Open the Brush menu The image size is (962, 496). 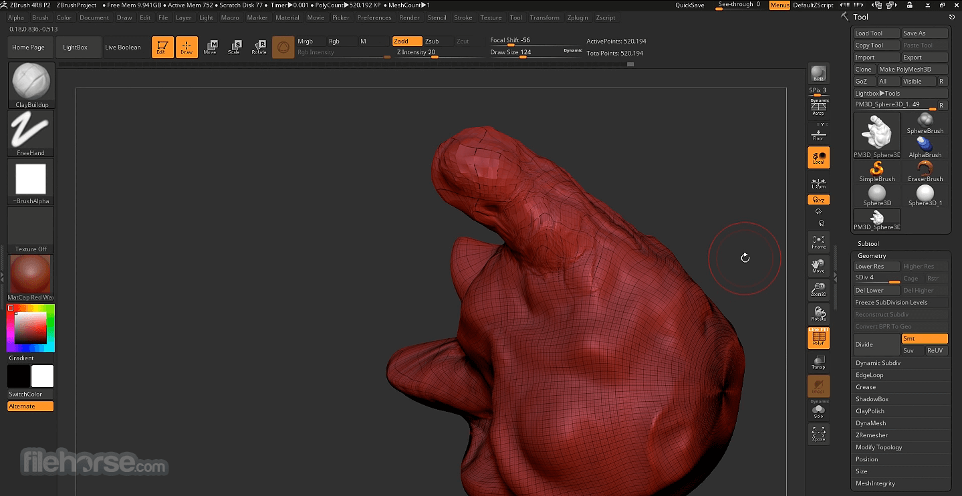40,18
